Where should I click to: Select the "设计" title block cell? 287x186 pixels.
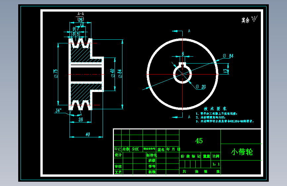(118, 155)
